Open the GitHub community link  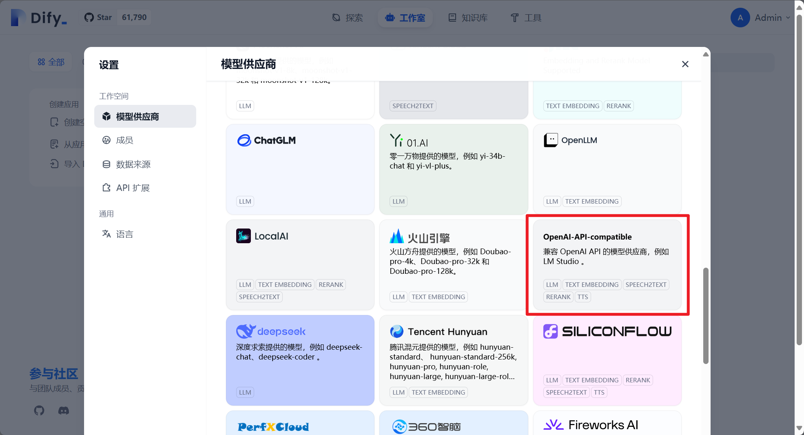click(x=39, y=411)
